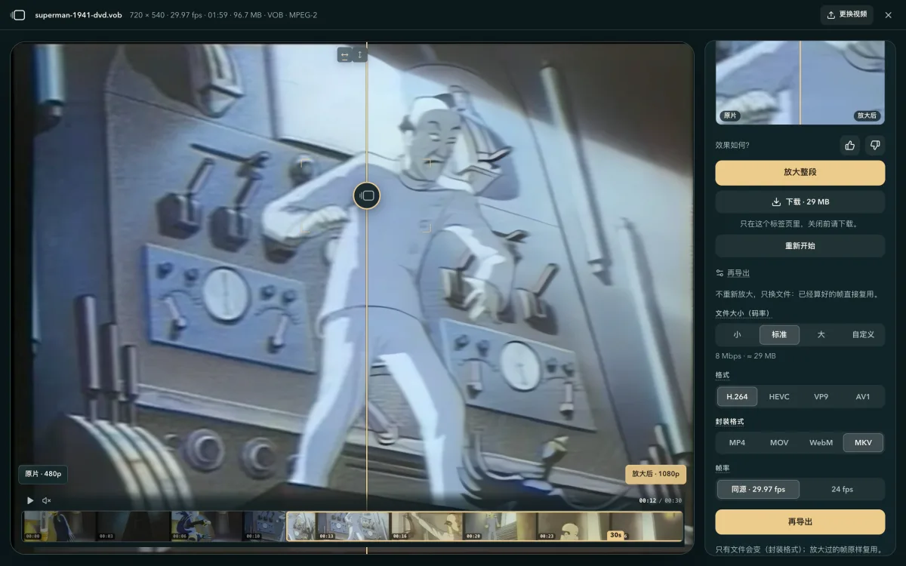This screenshot has height=566, width=906.
Task: Click the 00:06 timeline thumbnail
Action: point(206,526)
